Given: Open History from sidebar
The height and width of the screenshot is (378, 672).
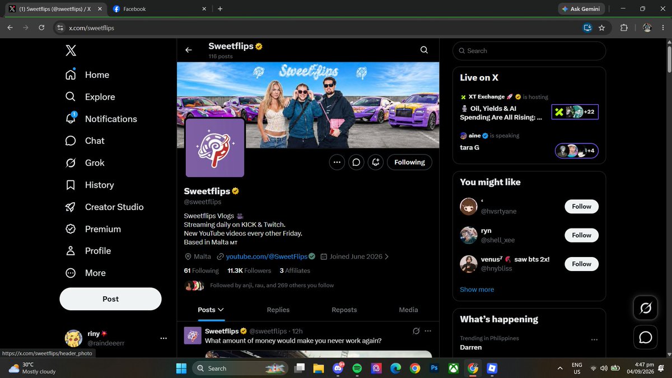Looking at the screenshot, I should click(90, 185).
